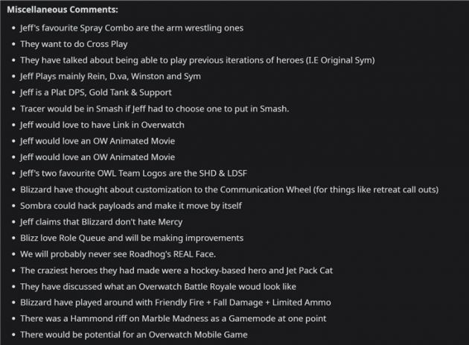Viewport: 469px width, 345px height.
Task: Select the line about Blizzard not hating Mercy
Action: click(101, 222)
